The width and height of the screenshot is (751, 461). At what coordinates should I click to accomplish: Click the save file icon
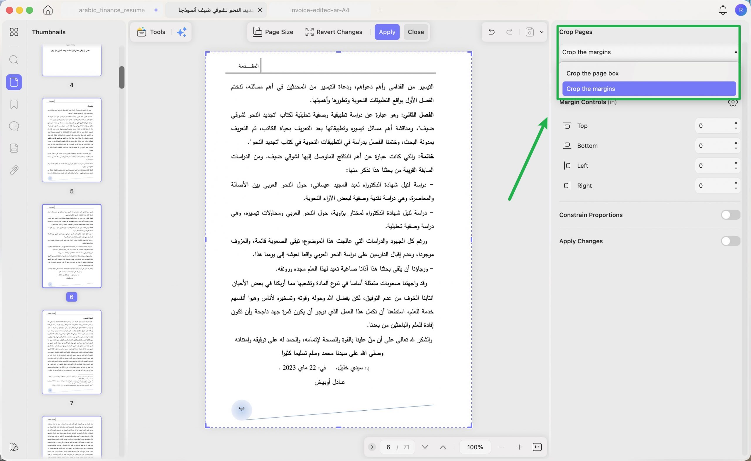point(530,32)
